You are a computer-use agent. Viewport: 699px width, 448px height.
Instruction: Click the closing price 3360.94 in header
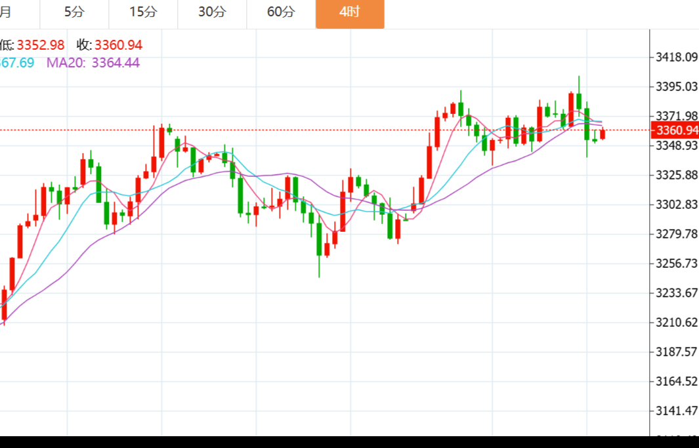[119, 45]
